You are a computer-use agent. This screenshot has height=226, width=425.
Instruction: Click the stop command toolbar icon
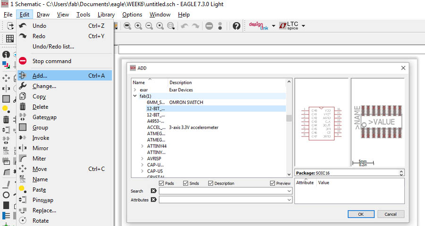pos(209,26)
